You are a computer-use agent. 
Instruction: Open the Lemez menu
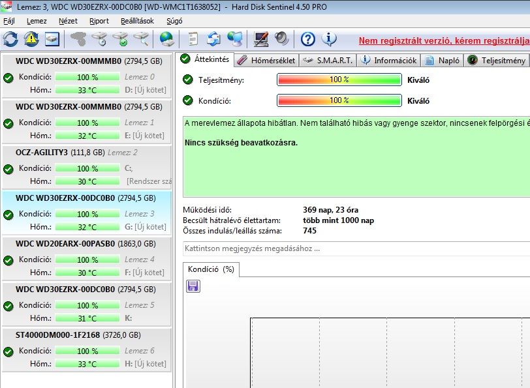click(37, 21)
